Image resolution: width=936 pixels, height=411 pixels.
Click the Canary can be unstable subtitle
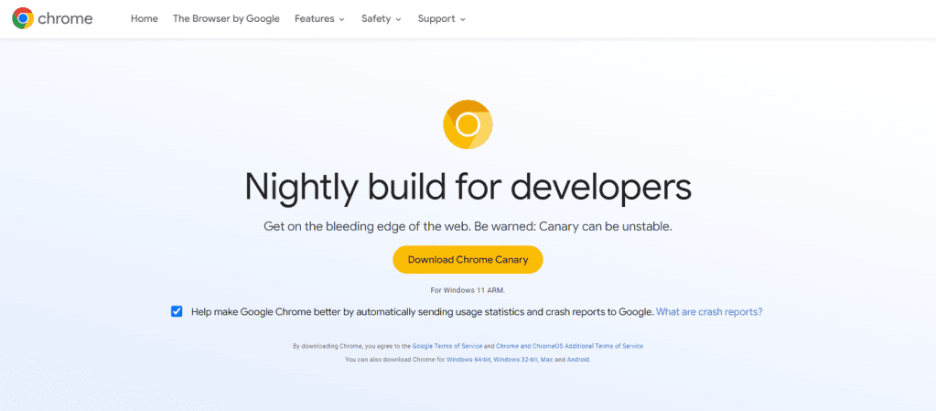click(468, 225)
